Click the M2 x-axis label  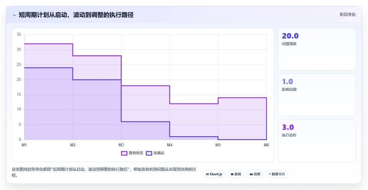73,145
